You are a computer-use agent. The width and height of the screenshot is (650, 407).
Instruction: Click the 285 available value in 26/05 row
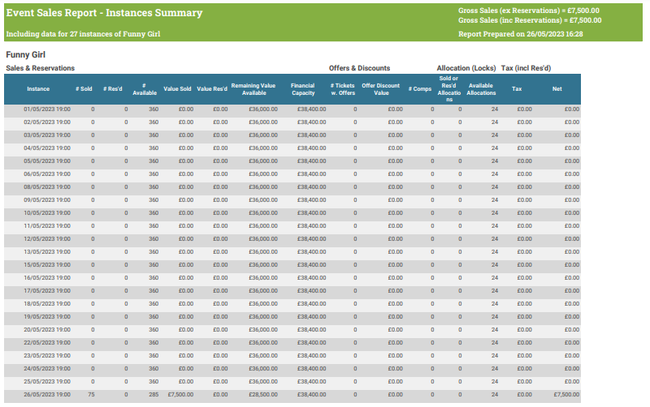pos(154,395)
